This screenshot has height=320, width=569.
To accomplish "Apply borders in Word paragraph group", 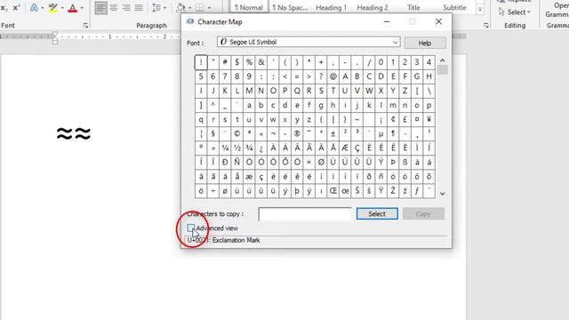I will [199, 8].
